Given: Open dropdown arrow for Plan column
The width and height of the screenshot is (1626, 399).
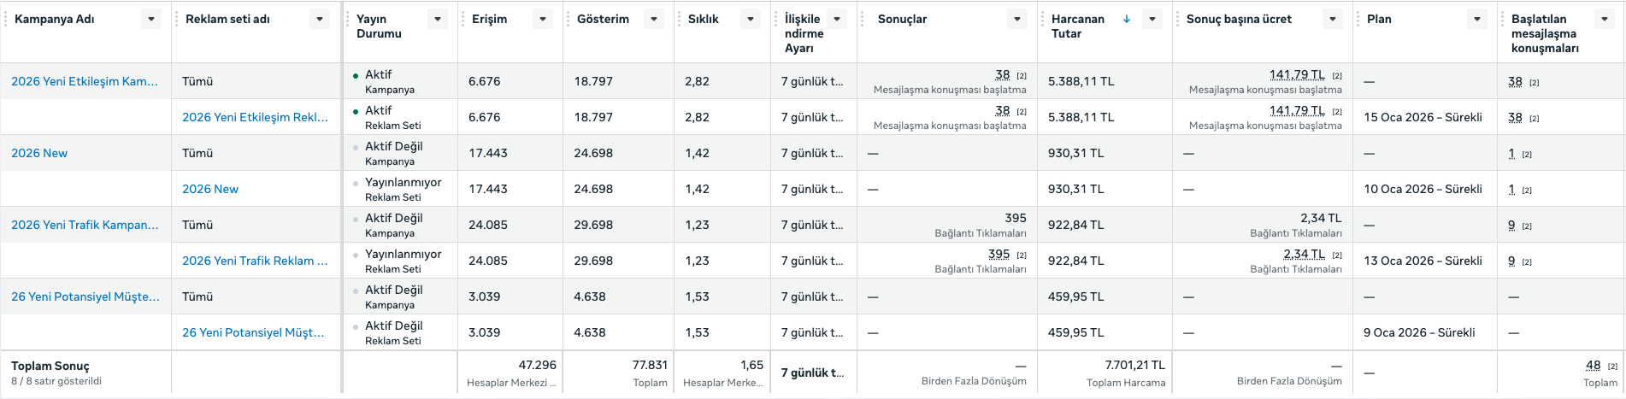Looking at the screenshot, I should click(1478, 19).
